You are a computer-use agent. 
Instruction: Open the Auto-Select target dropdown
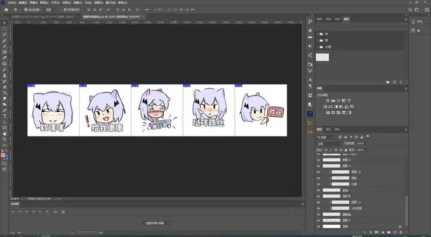(50, 10)
